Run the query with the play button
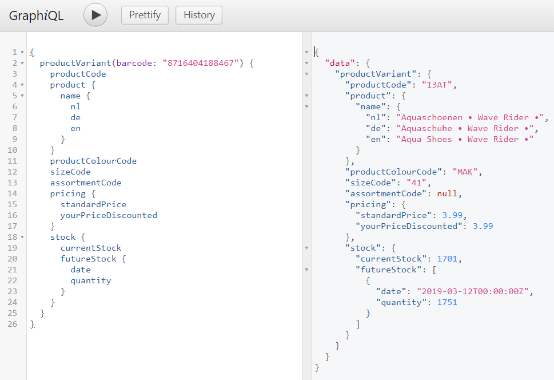This screenshot has width=554, height=380. coord(95,15)
